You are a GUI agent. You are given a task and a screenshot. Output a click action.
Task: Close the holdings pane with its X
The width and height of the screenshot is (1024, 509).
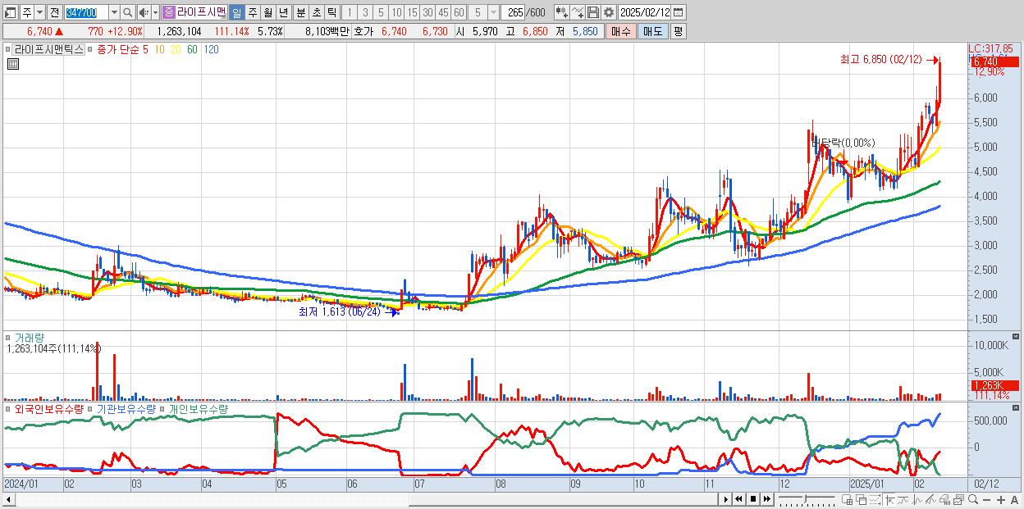point(1016,407)
